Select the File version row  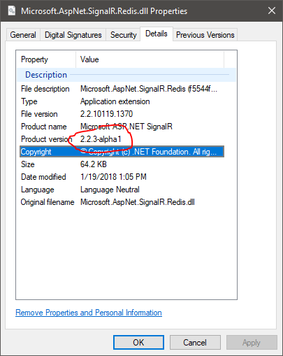point(122,114)
